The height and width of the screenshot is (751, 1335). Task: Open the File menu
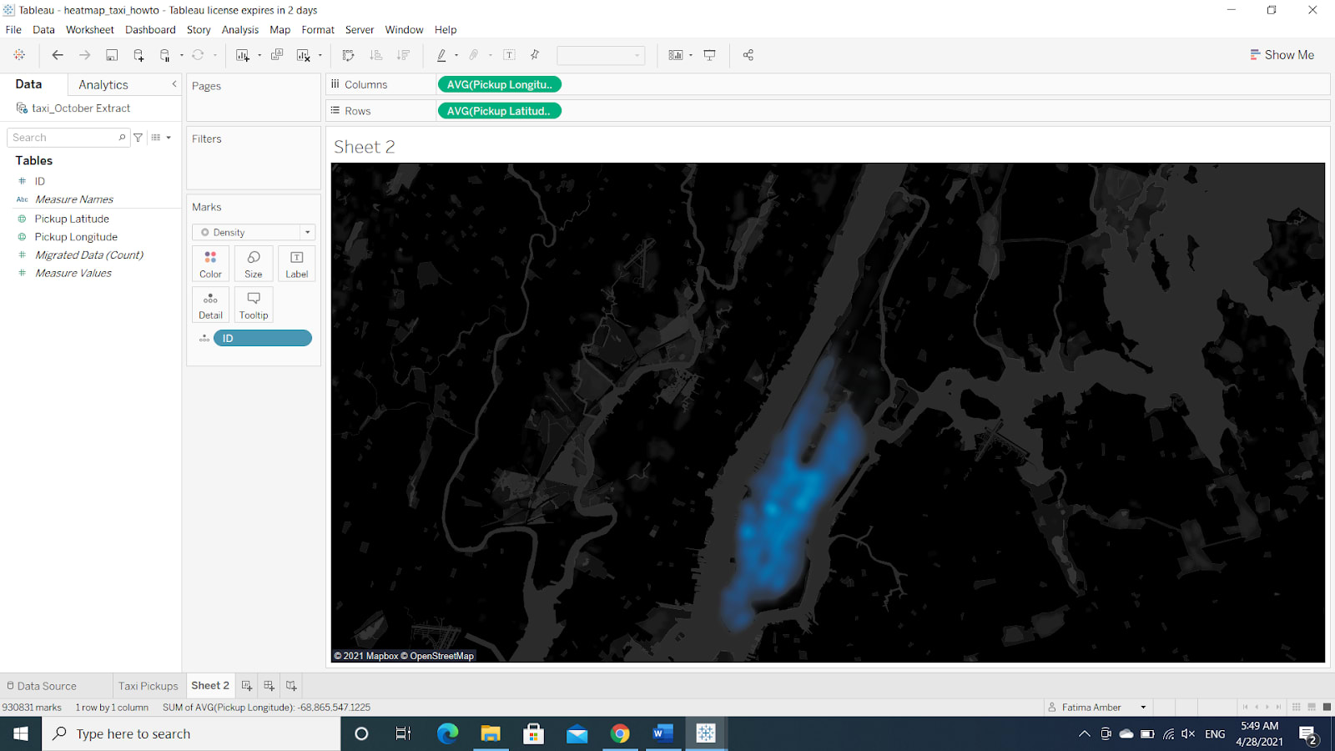coord(13,29)
